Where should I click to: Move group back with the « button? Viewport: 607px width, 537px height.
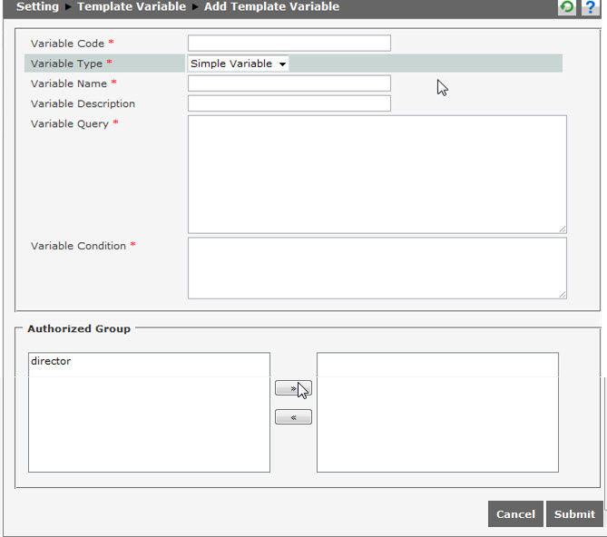(x=293, y=417)
